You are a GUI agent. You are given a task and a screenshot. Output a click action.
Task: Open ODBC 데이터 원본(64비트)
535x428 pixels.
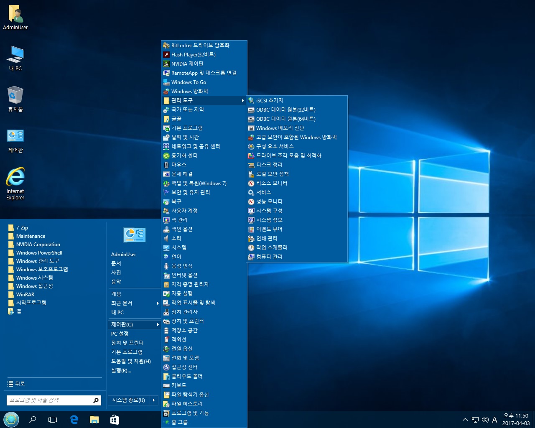[297, 119]
